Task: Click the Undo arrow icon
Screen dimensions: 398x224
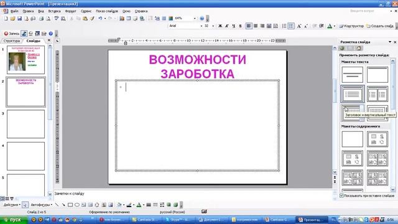Action: coord(100,19)
